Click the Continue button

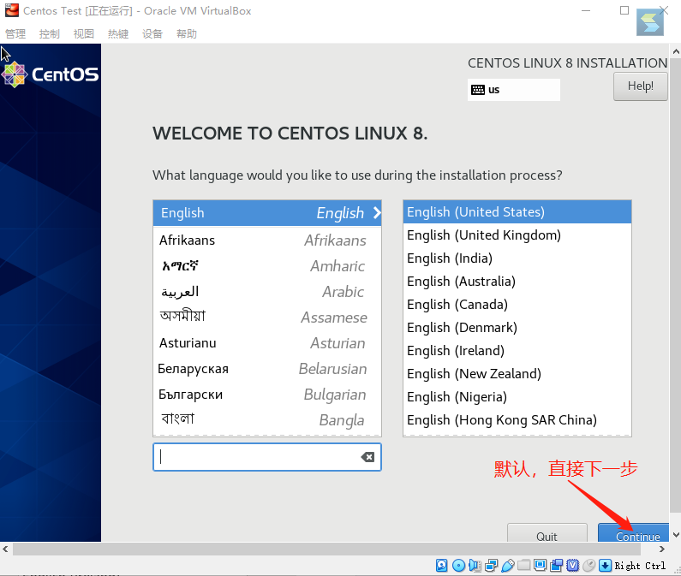633,532
